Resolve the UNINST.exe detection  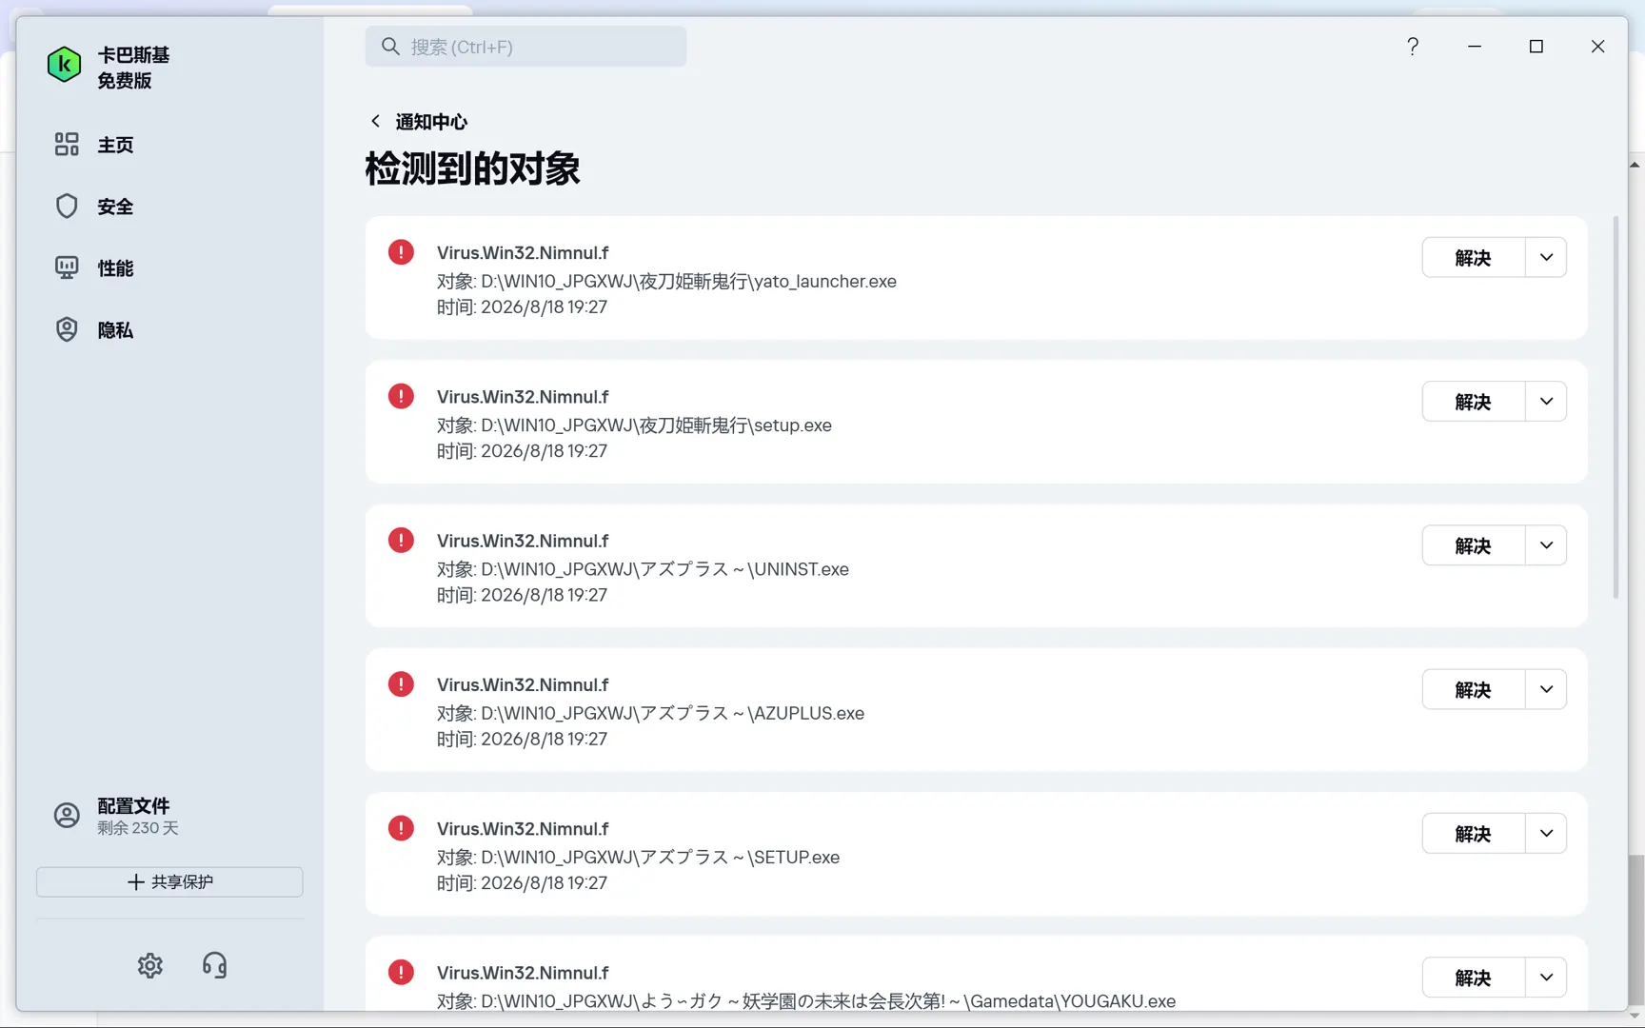pos(1474,545)
